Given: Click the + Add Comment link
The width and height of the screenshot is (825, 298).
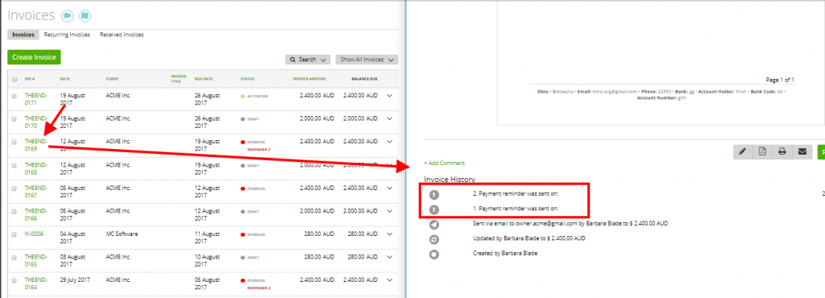Looking at the screenshot, I should (x=444, y=163).
